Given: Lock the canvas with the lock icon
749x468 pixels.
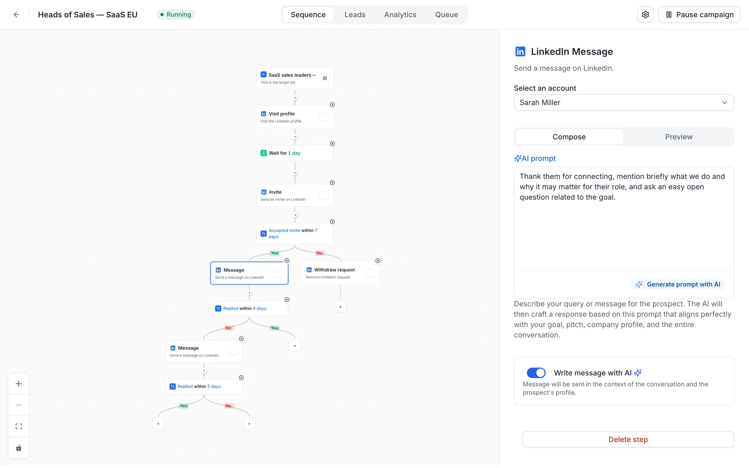Looking at the screenshot, I should coord(19,448).
